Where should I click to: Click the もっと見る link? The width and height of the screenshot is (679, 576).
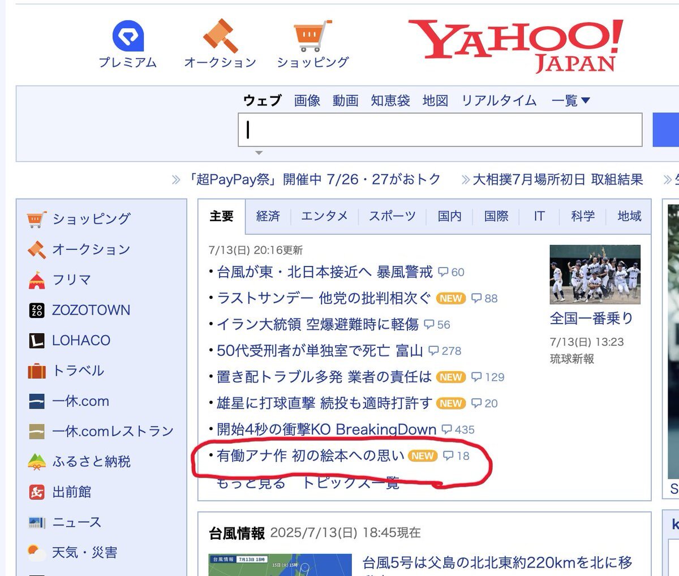251,482
